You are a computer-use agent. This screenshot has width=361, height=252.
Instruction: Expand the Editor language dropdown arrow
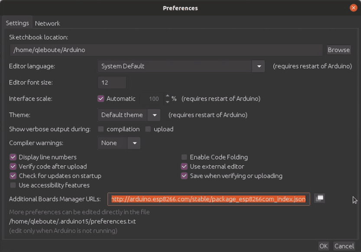pyautogui.click(x=259, y=66)
